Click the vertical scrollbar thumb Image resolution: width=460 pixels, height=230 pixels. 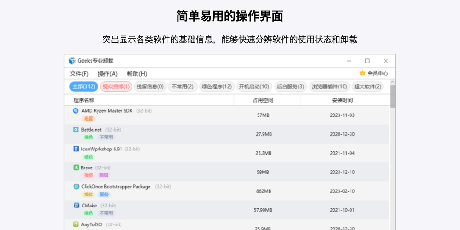(x=392, y=97)
